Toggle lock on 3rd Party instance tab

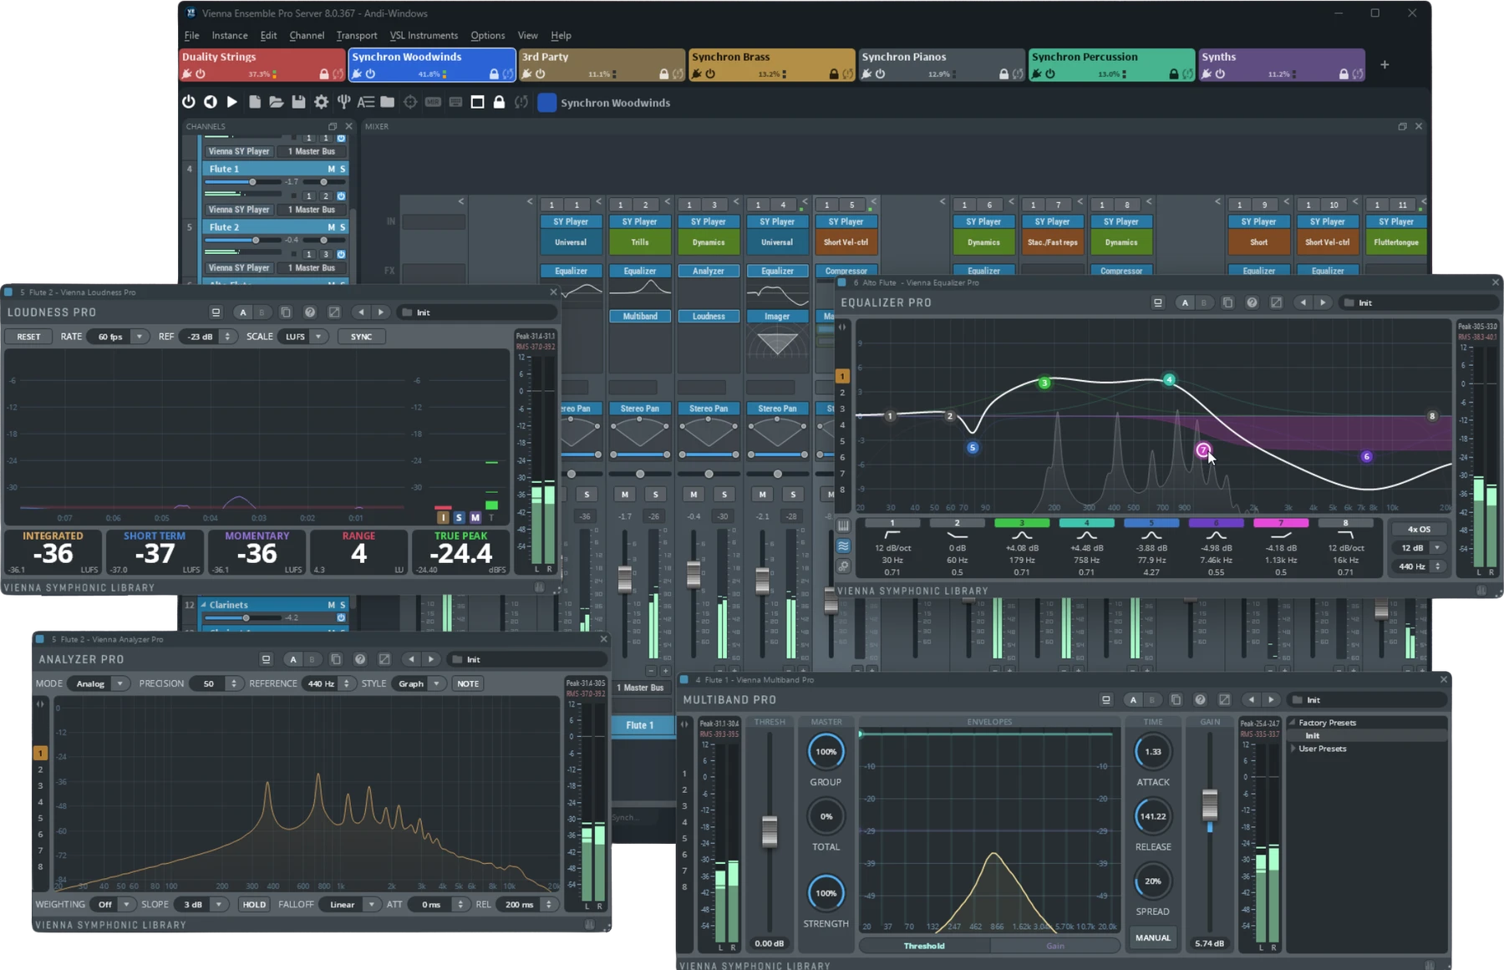664,74
